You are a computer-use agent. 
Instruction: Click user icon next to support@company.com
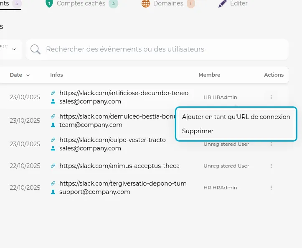pyautogui.click(x=53, y=192)
